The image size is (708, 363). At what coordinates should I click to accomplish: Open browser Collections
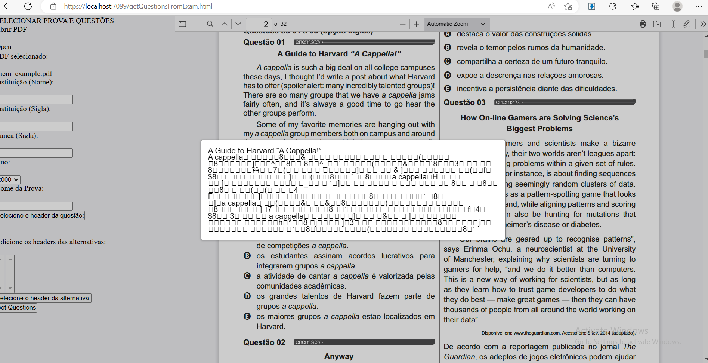[x=656, y=6]
